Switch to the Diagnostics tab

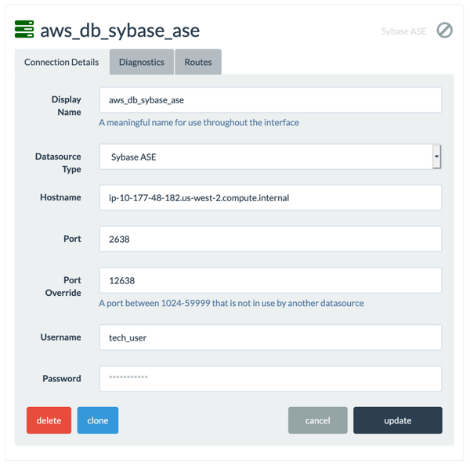tap(142, 62)
